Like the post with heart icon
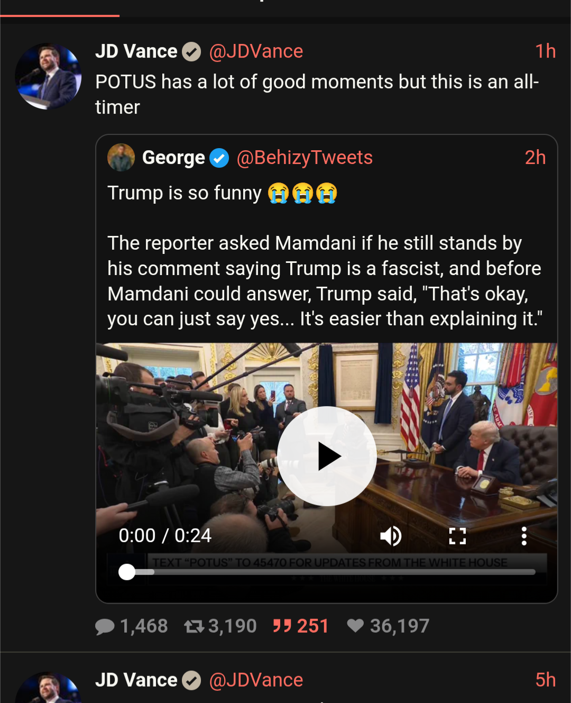Viewport: 571px width, 703px height. (355, 626)
